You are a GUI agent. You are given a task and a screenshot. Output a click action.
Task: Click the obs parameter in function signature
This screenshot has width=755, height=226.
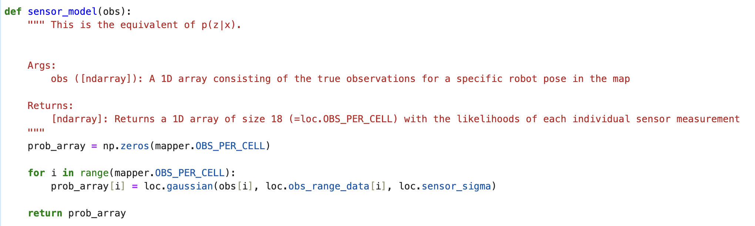point(111,11)
